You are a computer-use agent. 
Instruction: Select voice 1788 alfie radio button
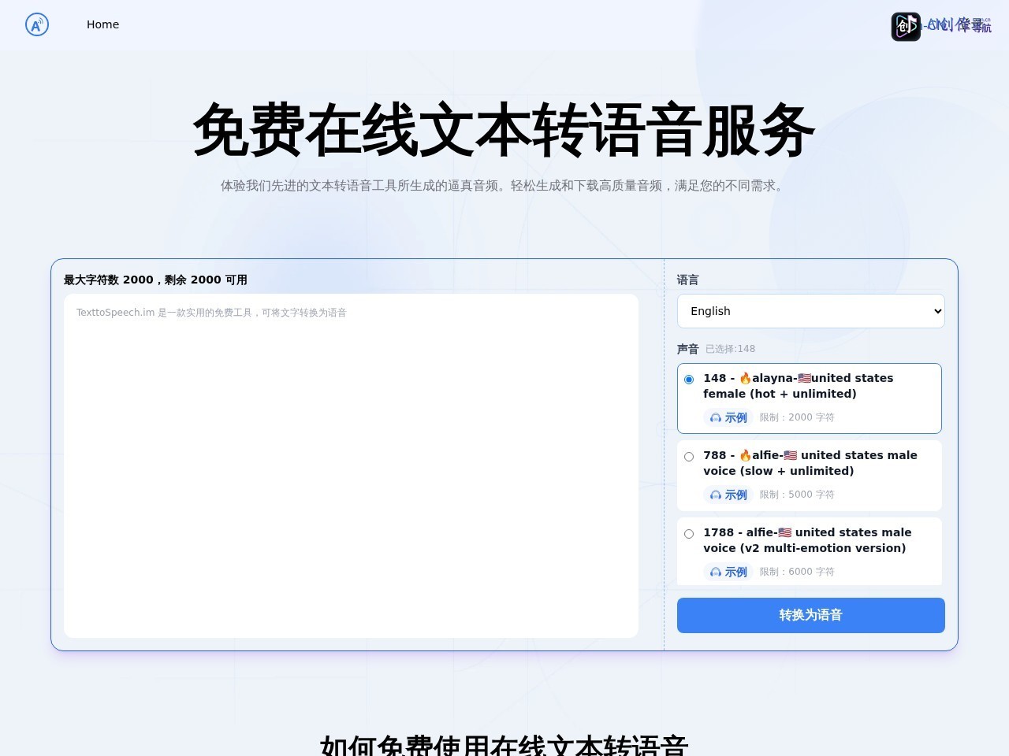[x=689, y=534]
